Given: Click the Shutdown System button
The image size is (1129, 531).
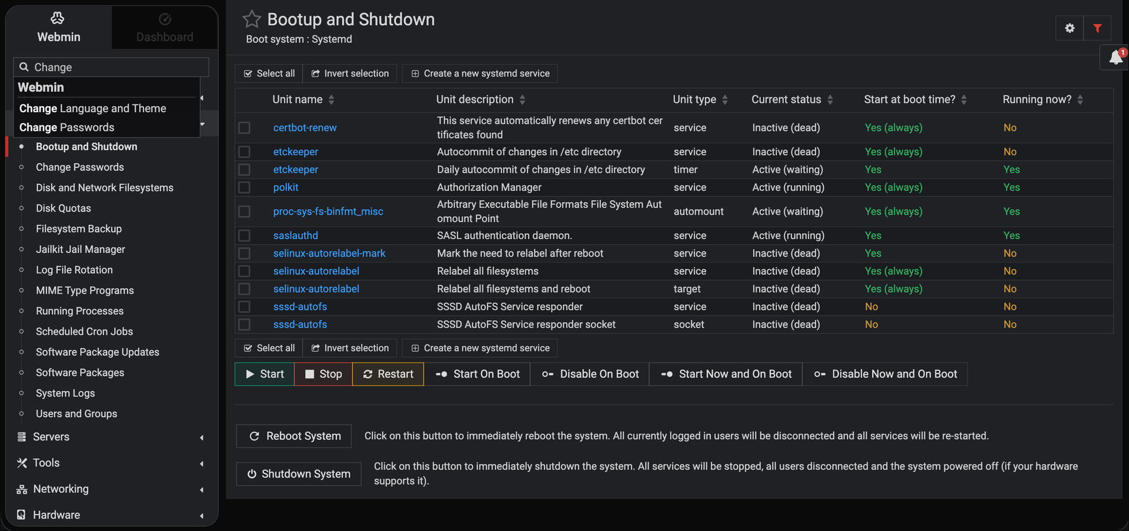Looking at the screenshot, I should pyautogui.click(x=299, y=474).
